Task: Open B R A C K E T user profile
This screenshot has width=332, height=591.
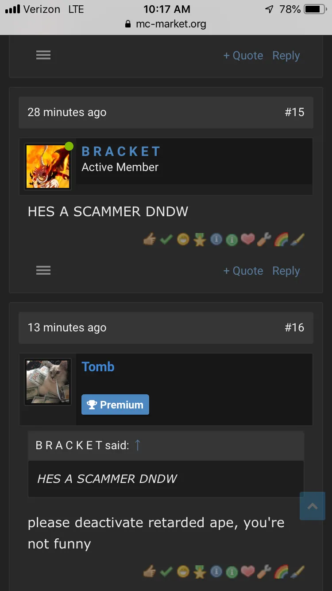Action: pos(121,152)
